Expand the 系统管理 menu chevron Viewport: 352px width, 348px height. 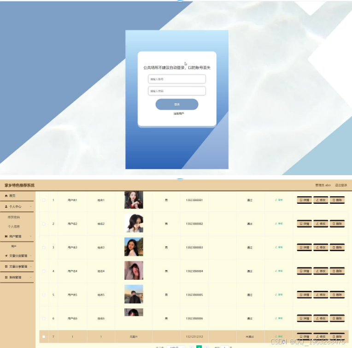point(31,277)
